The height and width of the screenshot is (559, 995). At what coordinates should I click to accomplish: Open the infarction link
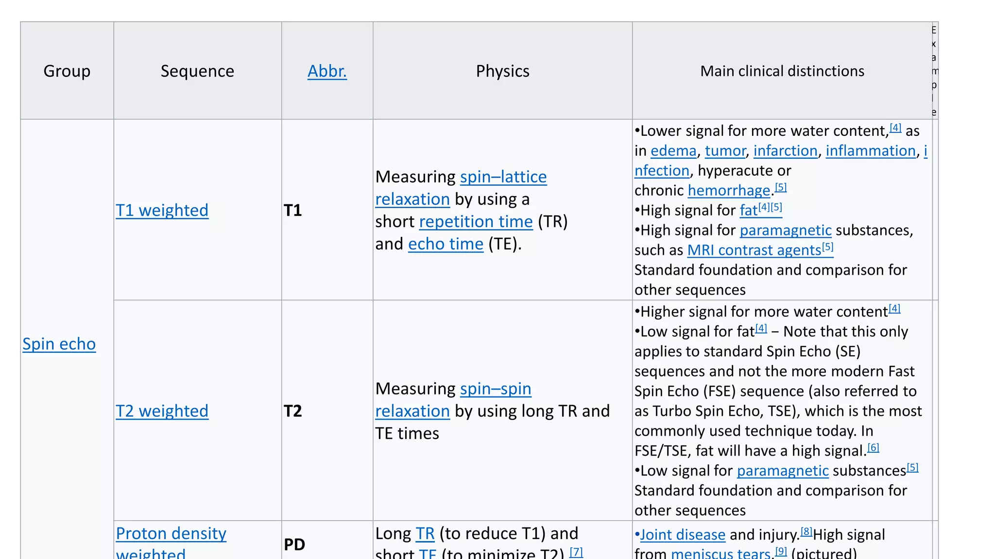[785, 151]
